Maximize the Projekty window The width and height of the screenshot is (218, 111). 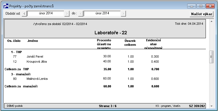201,6
